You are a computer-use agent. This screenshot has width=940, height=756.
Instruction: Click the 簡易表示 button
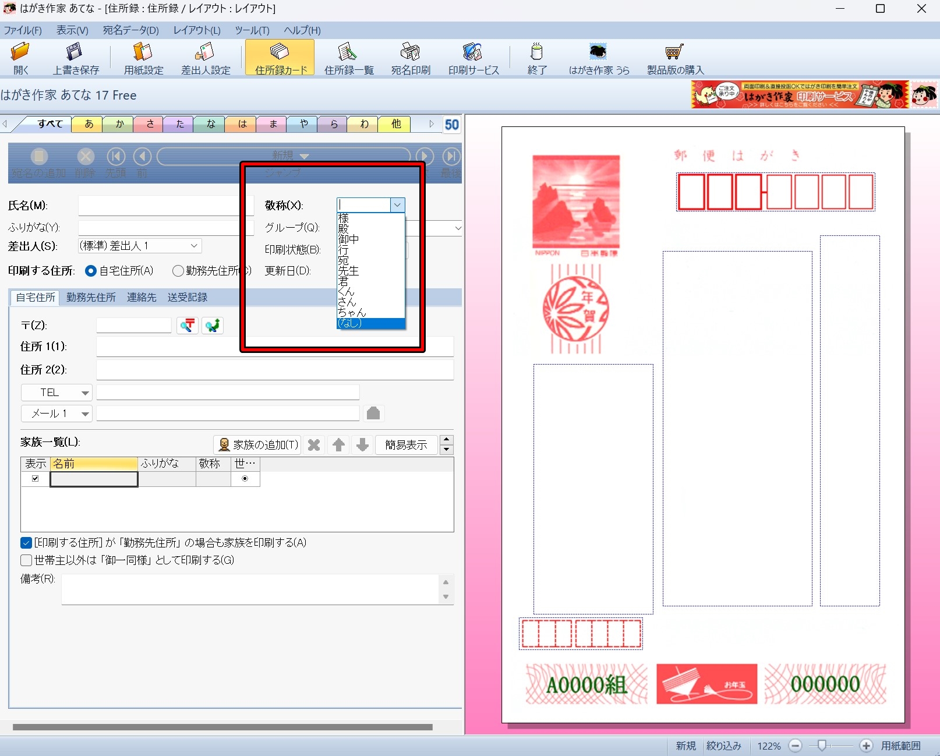(x=406, y=445)
